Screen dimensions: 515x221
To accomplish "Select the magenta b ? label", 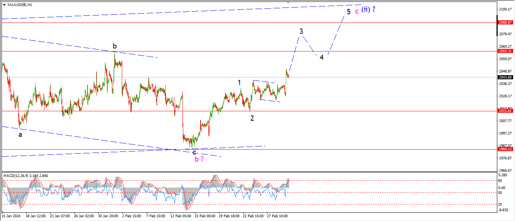I will (199, 159).
